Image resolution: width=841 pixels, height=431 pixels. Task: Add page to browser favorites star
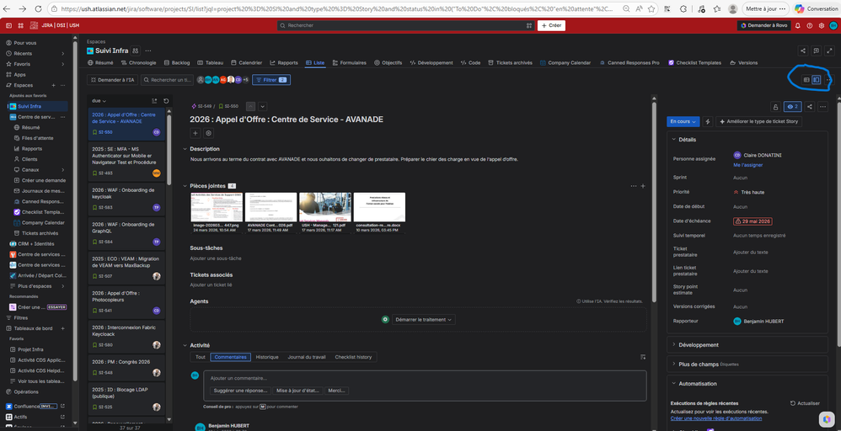650,9
